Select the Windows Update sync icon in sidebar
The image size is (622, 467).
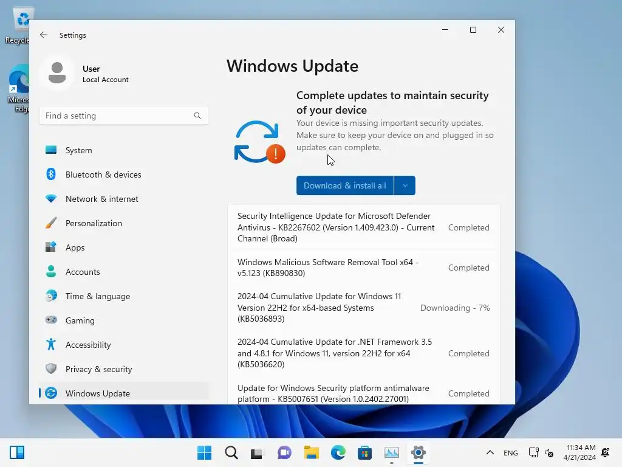tap(51, 393)
